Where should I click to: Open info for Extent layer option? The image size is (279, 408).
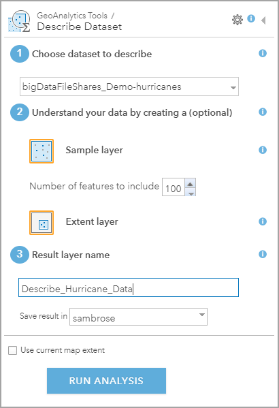[263, 221]
